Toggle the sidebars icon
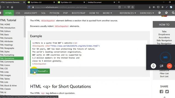 tap(158, 7)
